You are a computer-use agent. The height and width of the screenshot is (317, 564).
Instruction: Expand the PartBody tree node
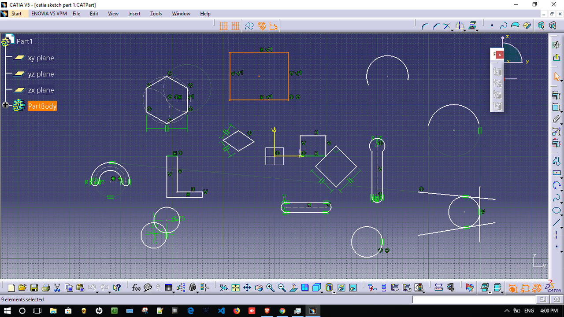pyautogui.click(x=5, y=105)
